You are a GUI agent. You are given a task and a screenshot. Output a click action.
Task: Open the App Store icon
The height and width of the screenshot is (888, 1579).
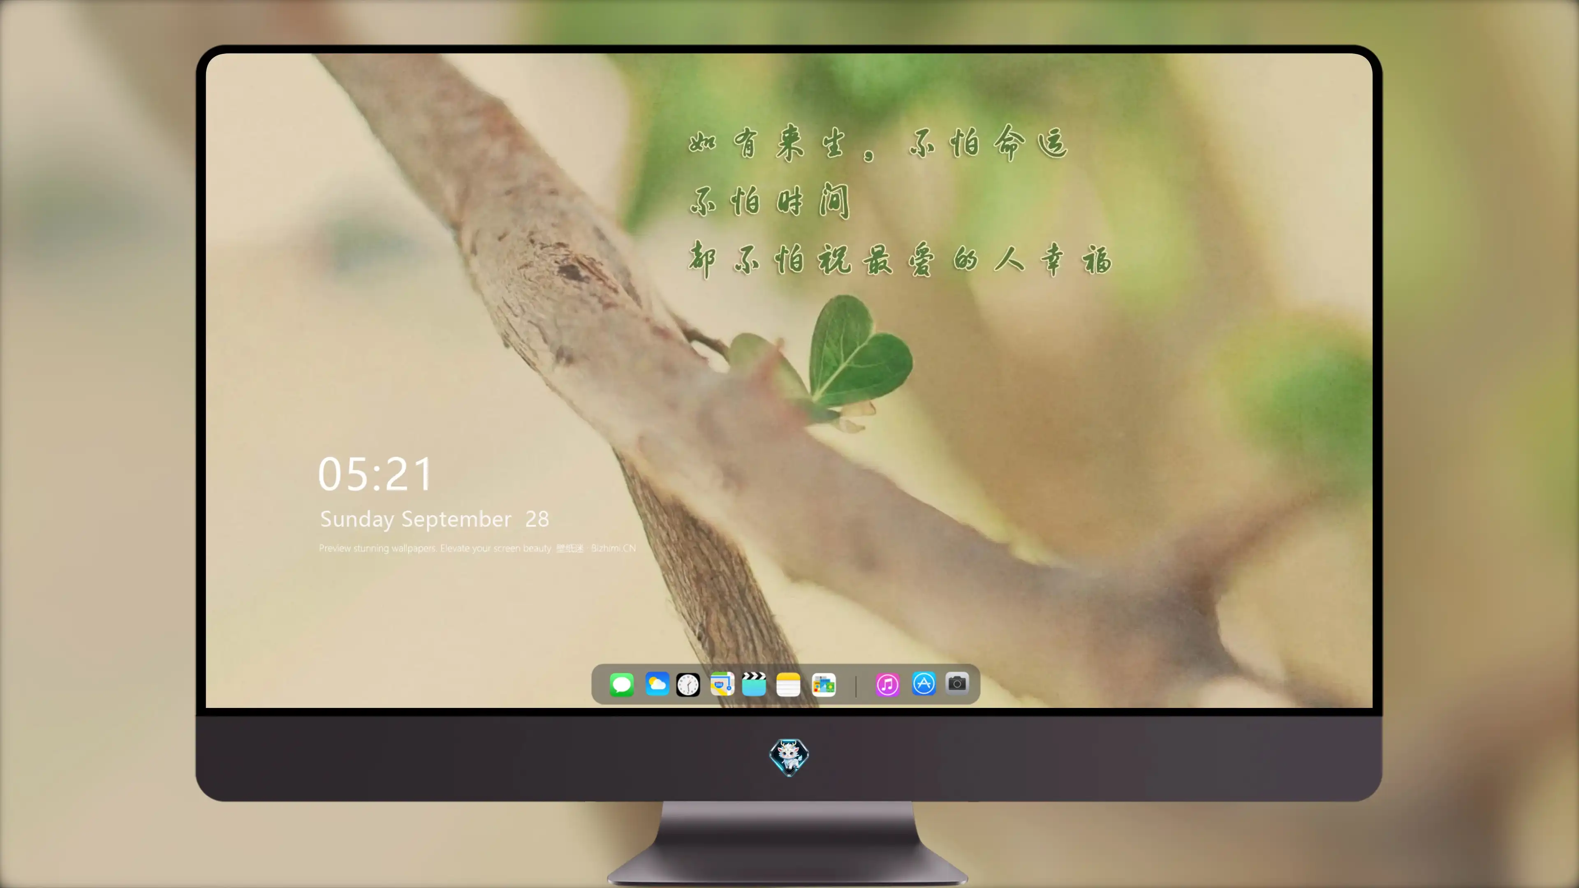(x=924, y=684)
